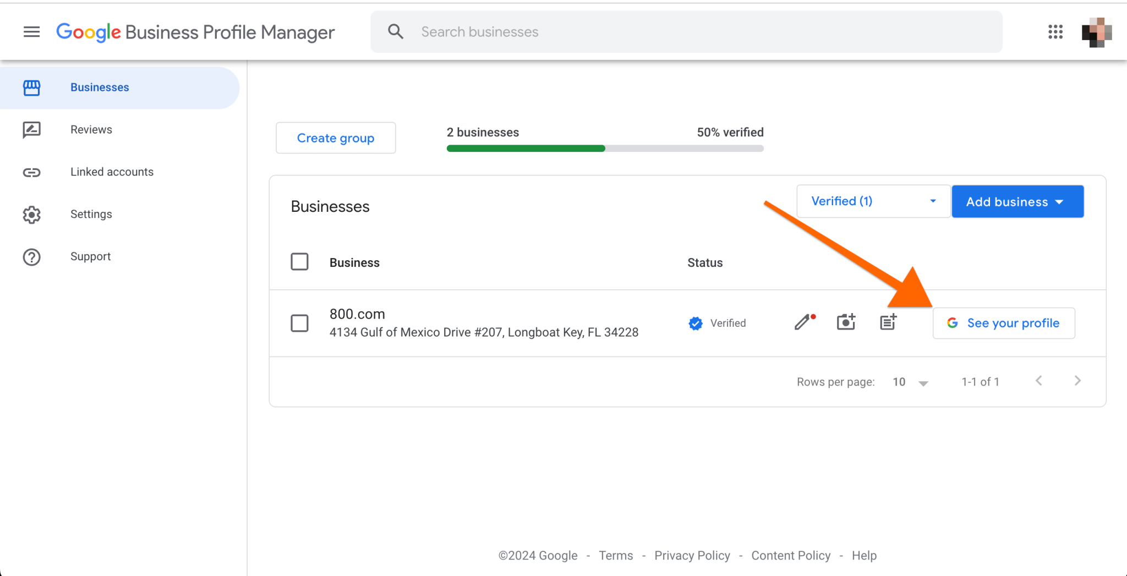Image resolution: width=1127 pixels, height=576 pixels.
Task: Open the Google apps grid
Action: 1055,32
